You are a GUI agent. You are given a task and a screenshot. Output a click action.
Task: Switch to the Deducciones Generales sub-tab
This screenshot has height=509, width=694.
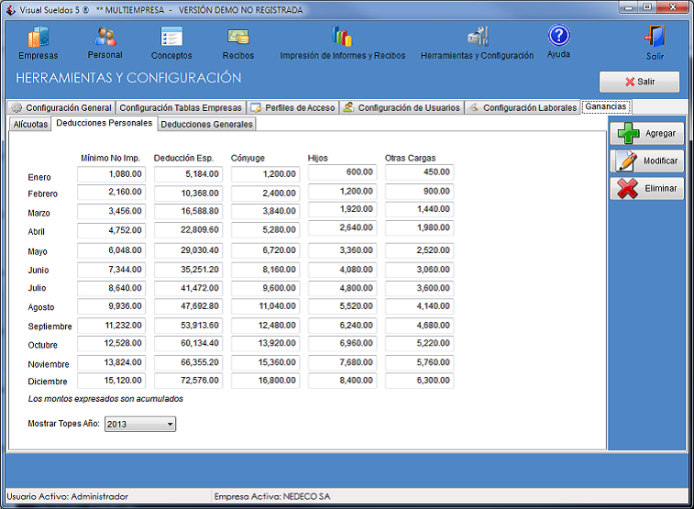point(206,125)
